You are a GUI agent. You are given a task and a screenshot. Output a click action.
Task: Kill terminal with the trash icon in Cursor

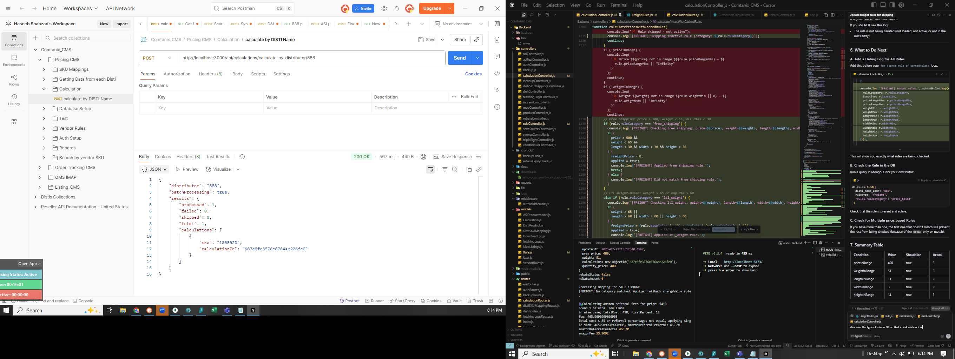click(x=821, y=243)
